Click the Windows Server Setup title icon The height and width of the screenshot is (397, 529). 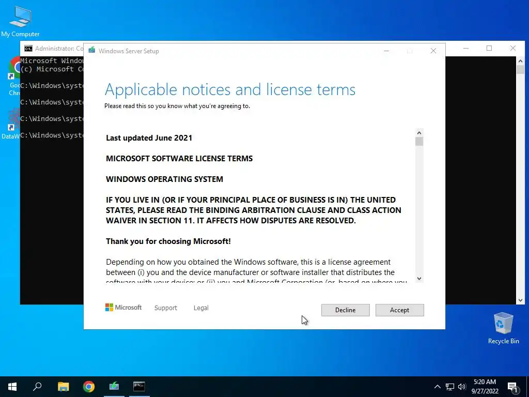[92, 51]
